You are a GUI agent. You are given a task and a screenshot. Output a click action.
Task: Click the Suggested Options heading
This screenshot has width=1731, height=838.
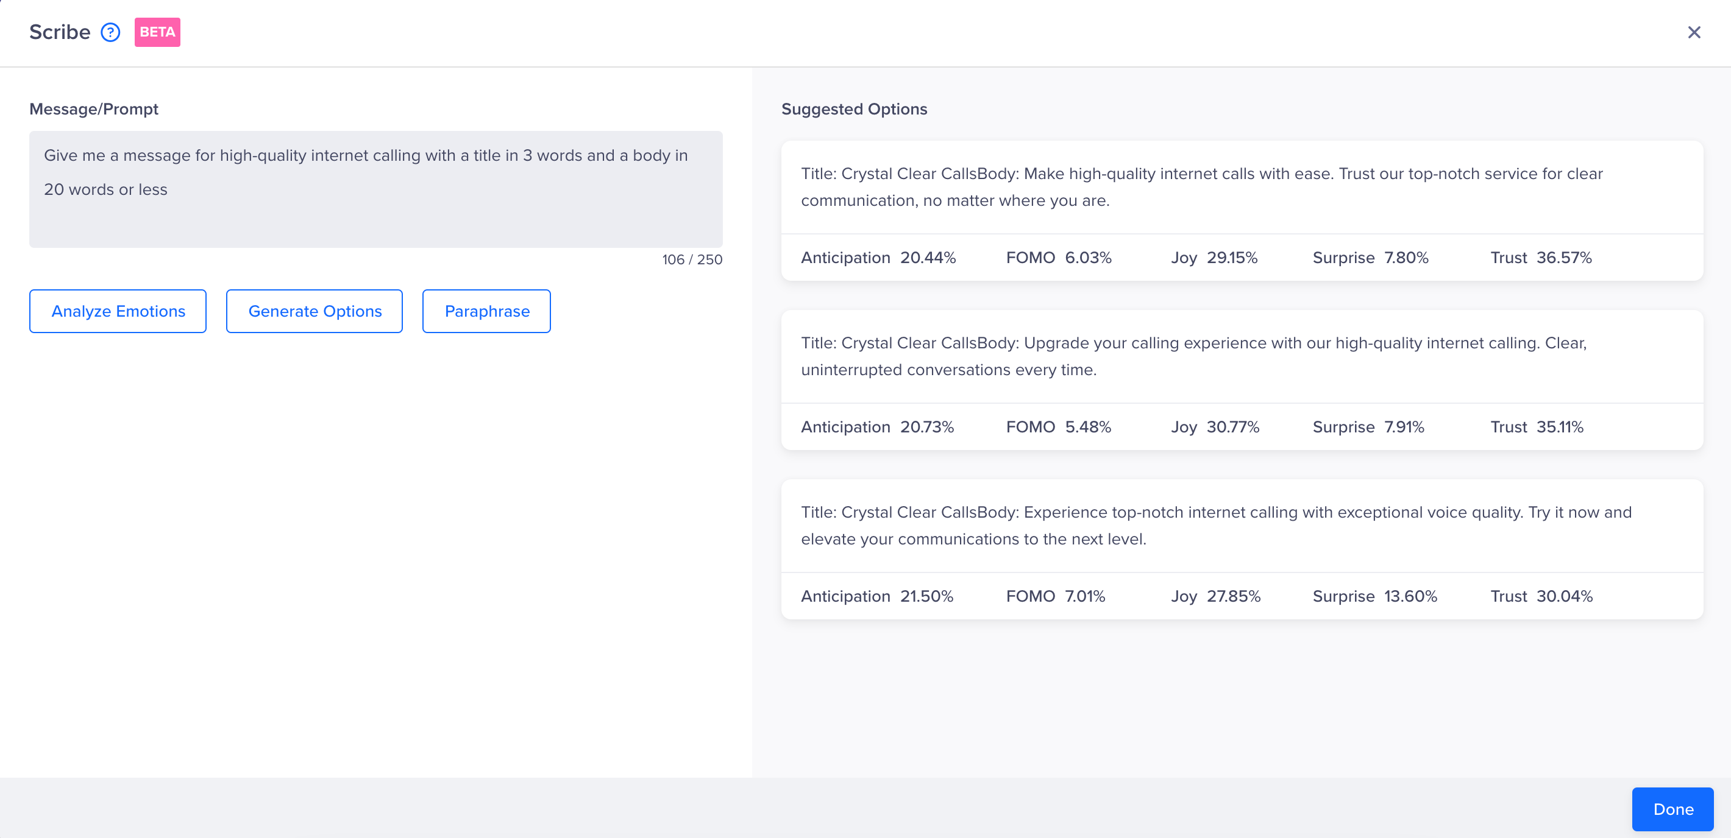coord(853,109)
